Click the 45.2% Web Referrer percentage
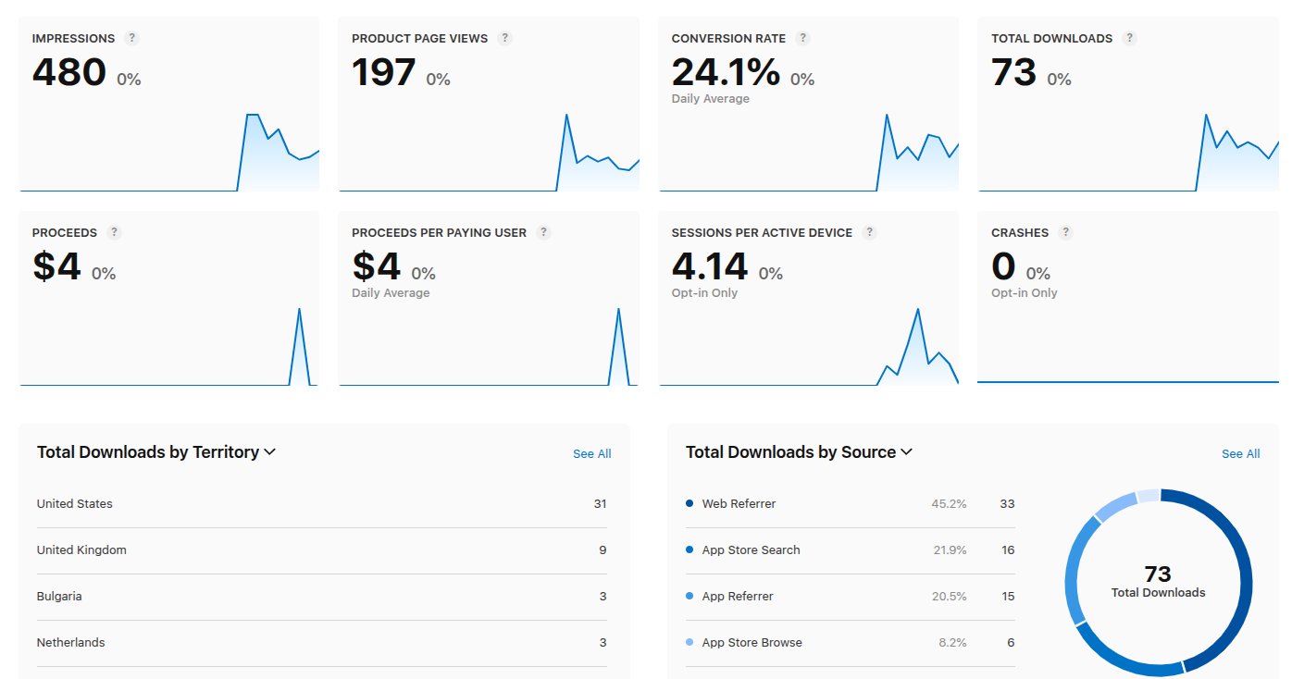Screen dimensions: 1292x679 949,504
